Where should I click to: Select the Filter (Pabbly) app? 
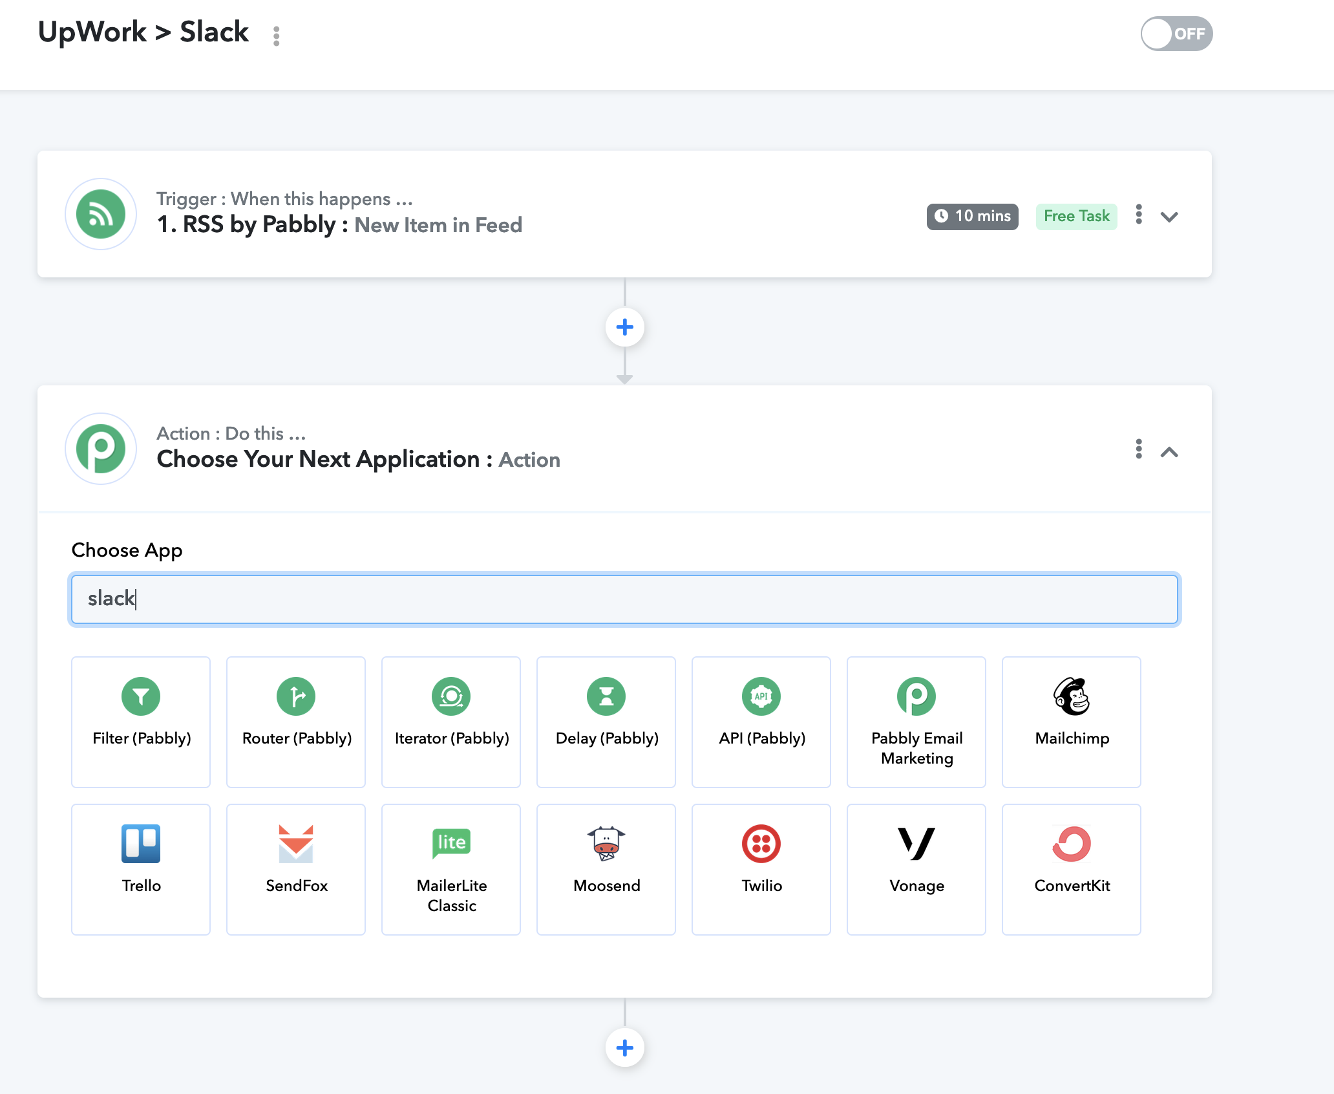point(141,722)
